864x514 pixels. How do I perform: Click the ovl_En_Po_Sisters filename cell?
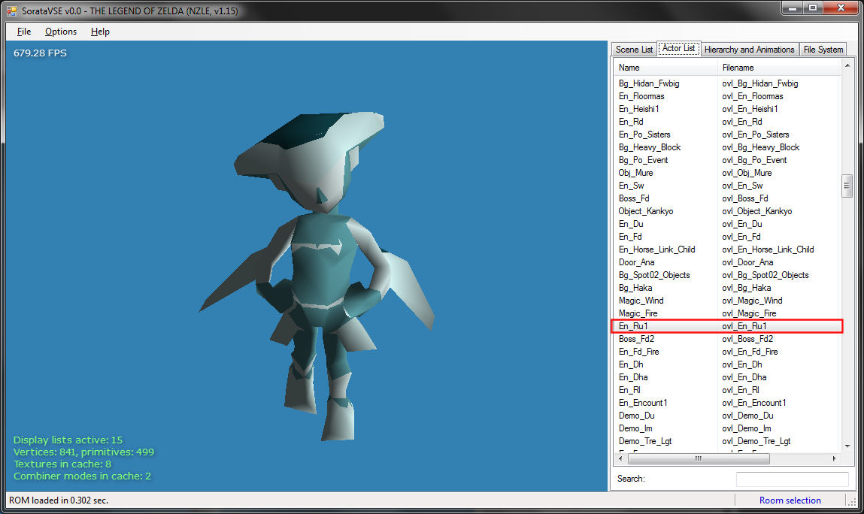[x=756, y=135]
